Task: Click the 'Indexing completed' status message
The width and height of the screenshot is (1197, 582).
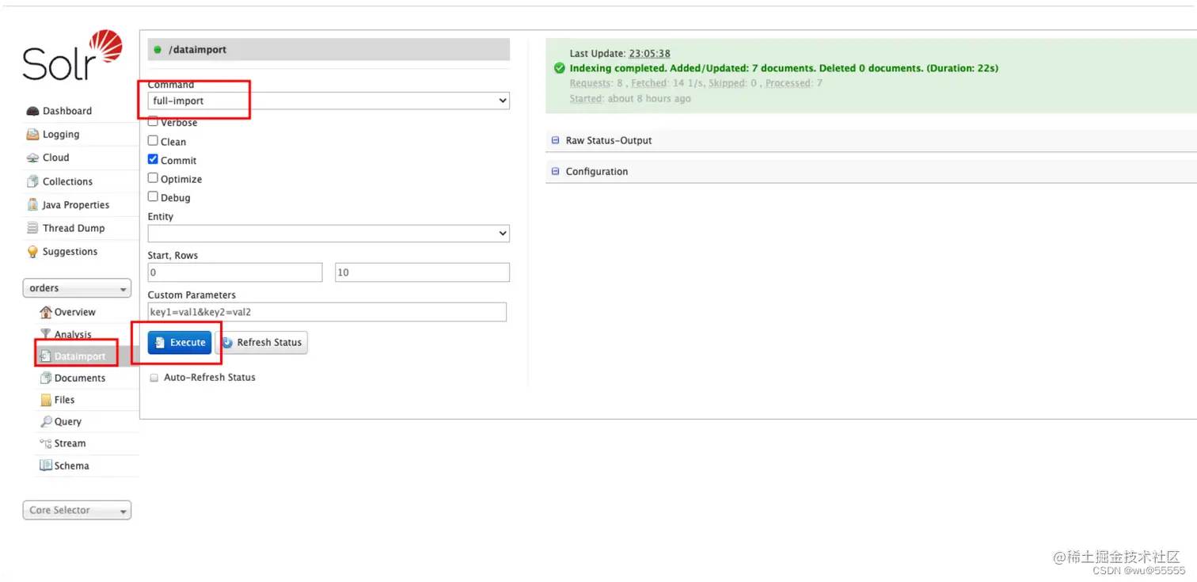Action: click(784, 68)
